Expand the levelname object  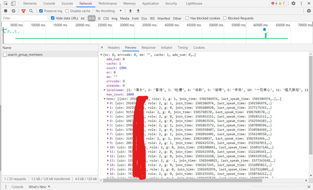click(x=104, y=90)
